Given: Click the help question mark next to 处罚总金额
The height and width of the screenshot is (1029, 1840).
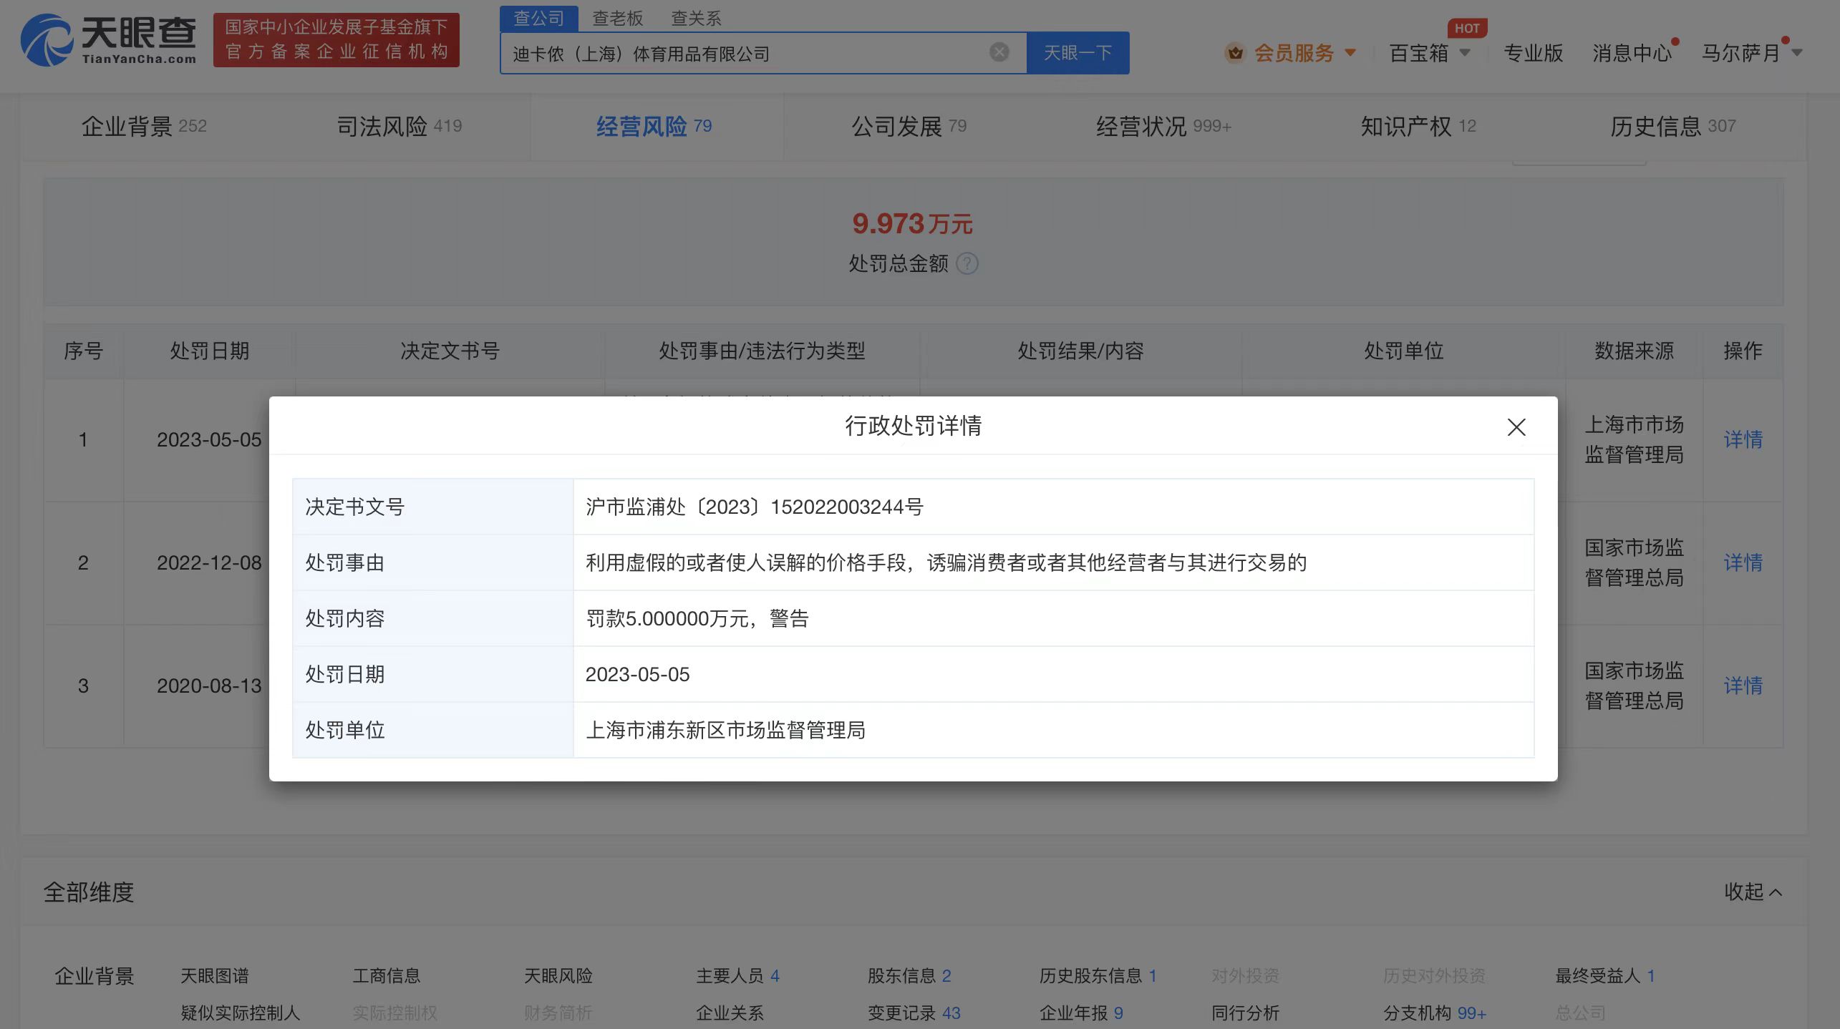Looking at the screenshot, I should click(967, 263).
